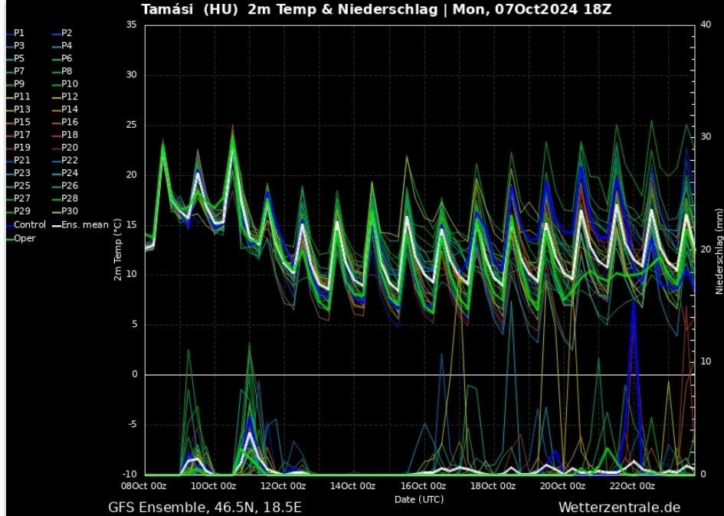
Task: Click the 20Oct 00z date label
Action: 562,486
